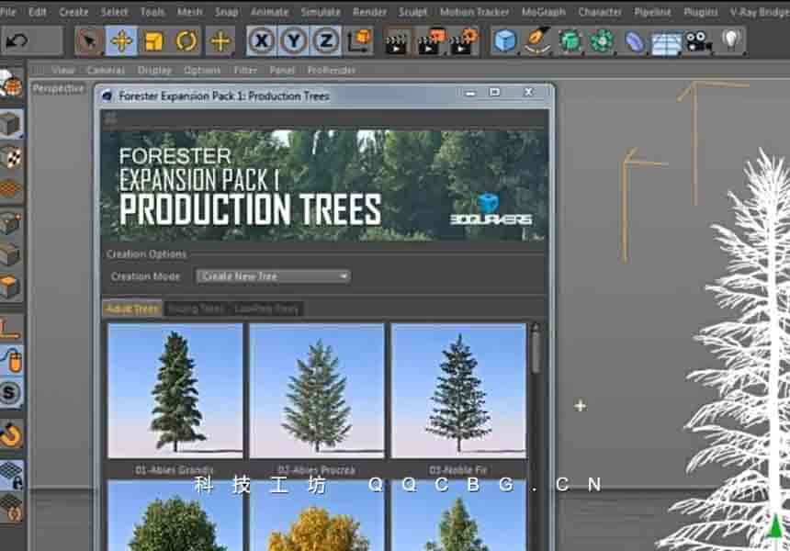Add a Cube primitive object
The image size is (790, 551).
[505, 40]
